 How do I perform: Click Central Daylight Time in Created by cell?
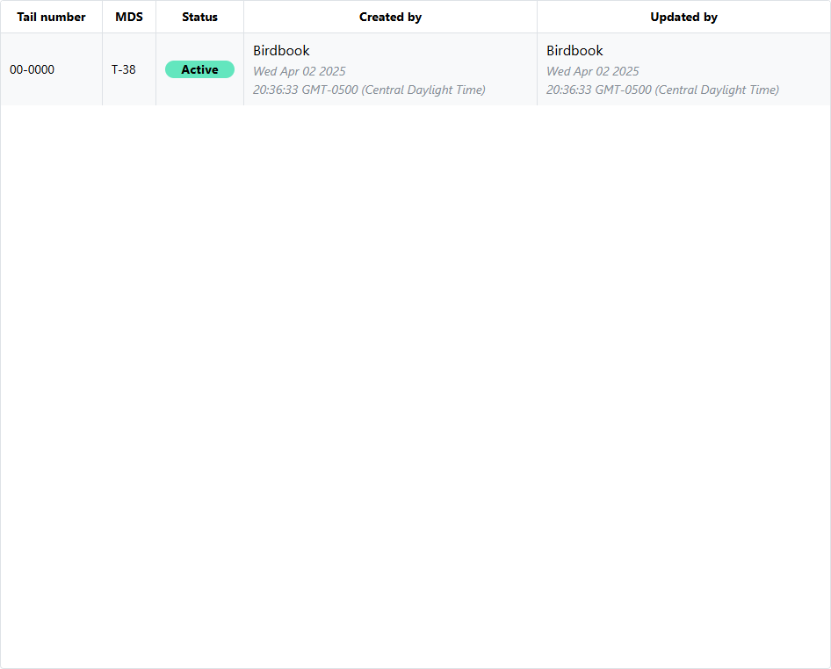(423, 90)
